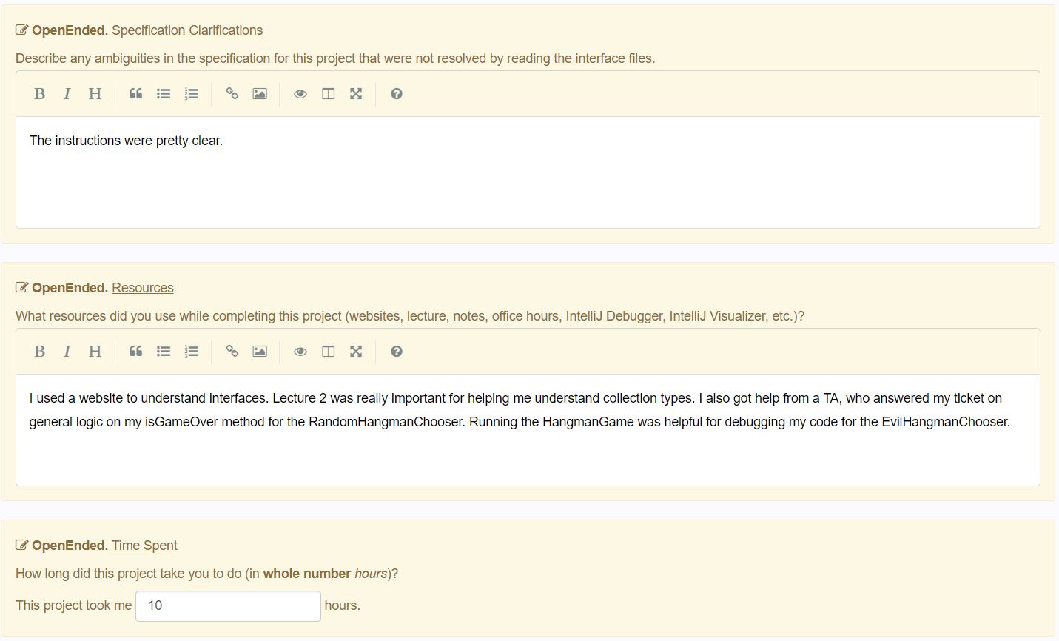Image resolution: width=1059 pixels, height=641 pixels.
Task: Insert numbered list in Resources editor
Action: point(192,352)
